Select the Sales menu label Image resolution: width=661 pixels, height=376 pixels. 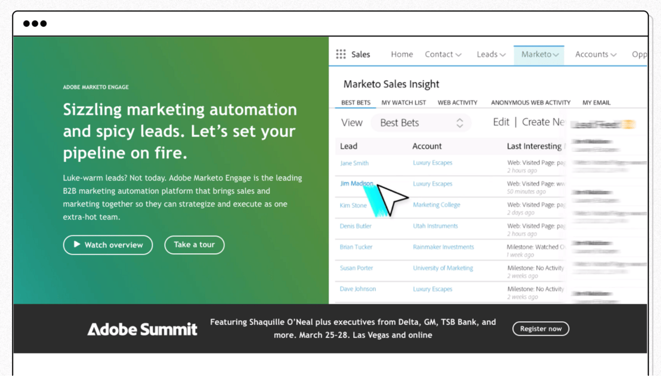tap(361, 54)
